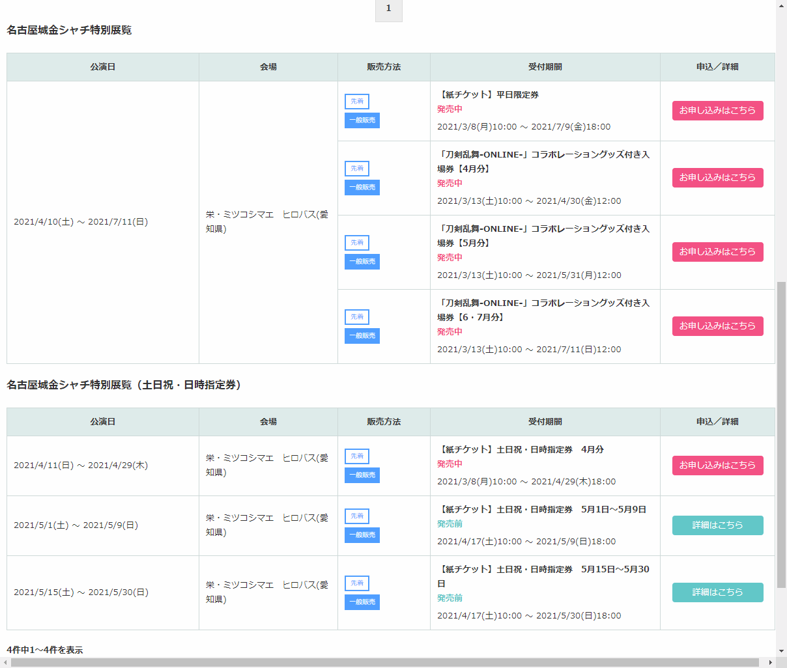Open 詳細はこちら for 5月1日〜5月9日 ticket
The image size is (787, 668).
click(717, 525)
